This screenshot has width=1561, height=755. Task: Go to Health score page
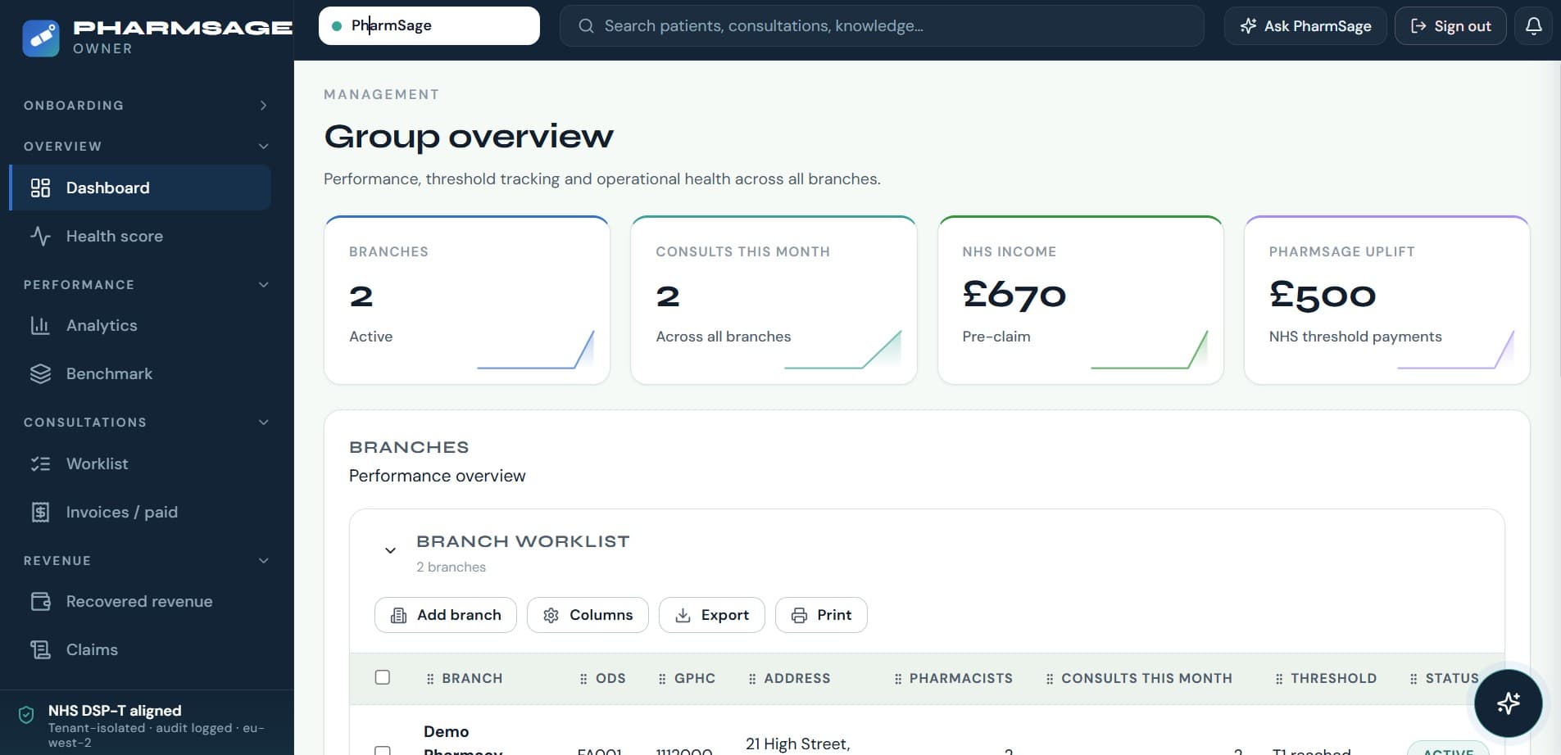click(140, 236)
